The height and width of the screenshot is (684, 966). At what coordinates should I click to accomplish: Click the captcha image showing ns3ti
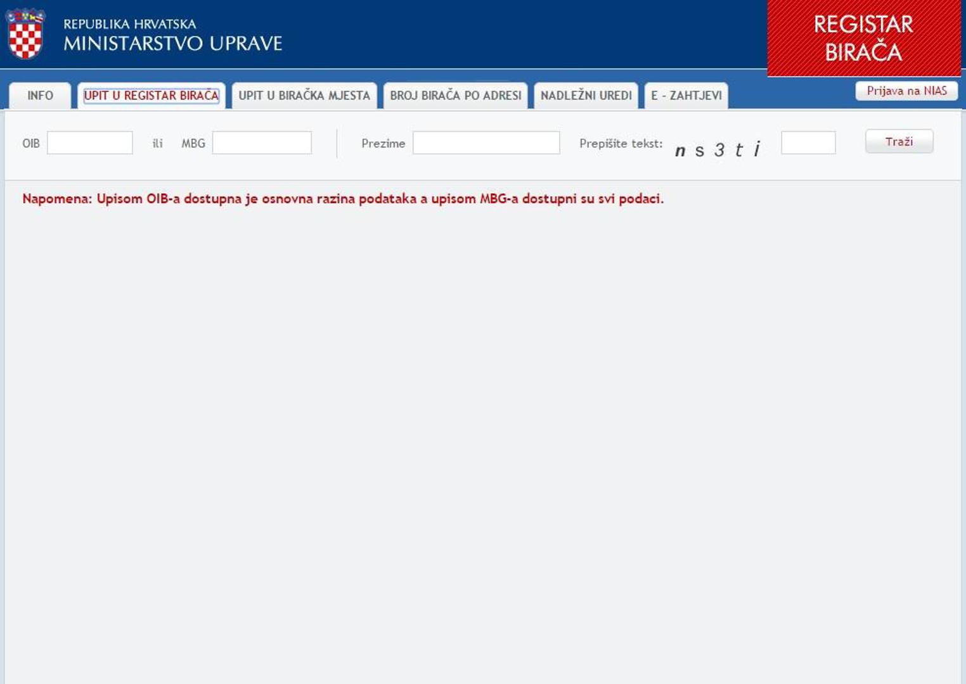point(718,150)
